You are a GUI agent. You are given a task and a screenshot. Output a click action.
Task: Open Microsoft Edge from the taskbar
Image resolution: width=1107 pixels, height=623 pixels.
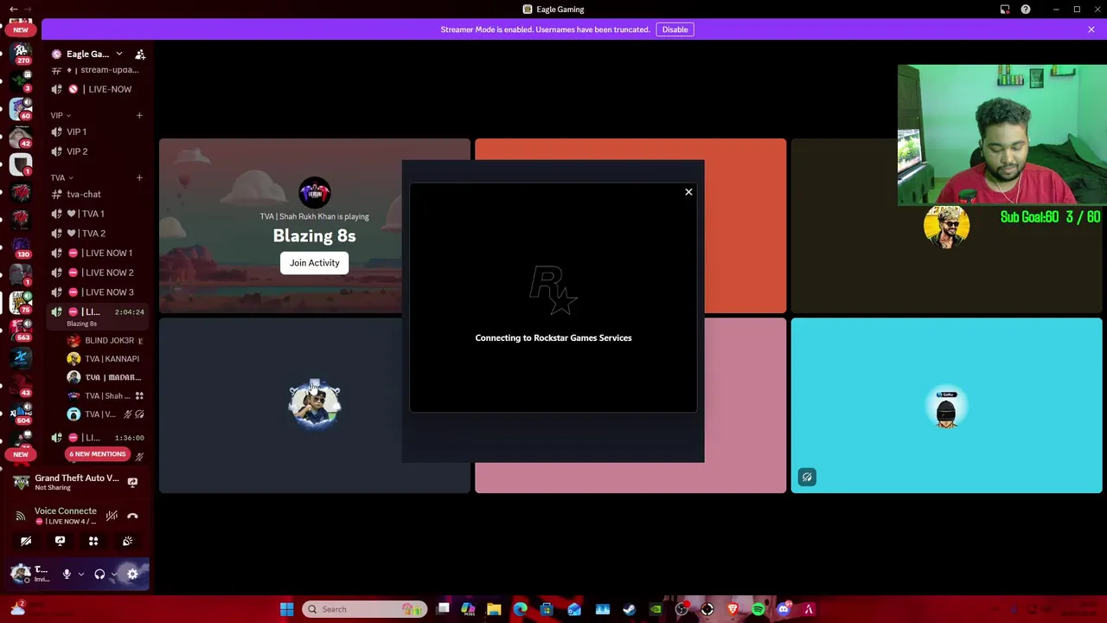520,609
